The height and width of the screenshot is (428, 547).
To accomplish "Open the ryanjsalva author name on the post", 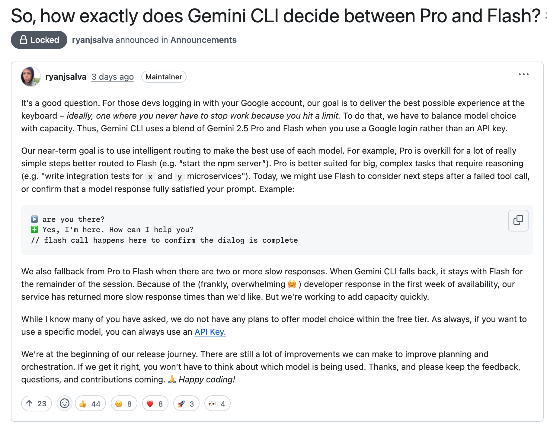I will (66, 77).
